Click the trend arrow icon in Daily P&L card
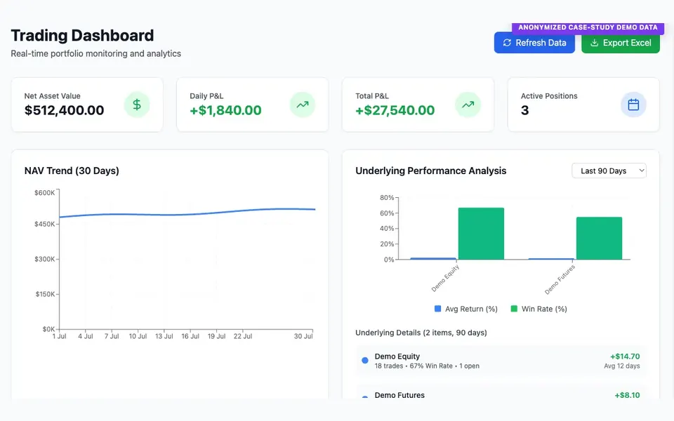Screen dimensions: 674x421 click(x=302, y=105)
